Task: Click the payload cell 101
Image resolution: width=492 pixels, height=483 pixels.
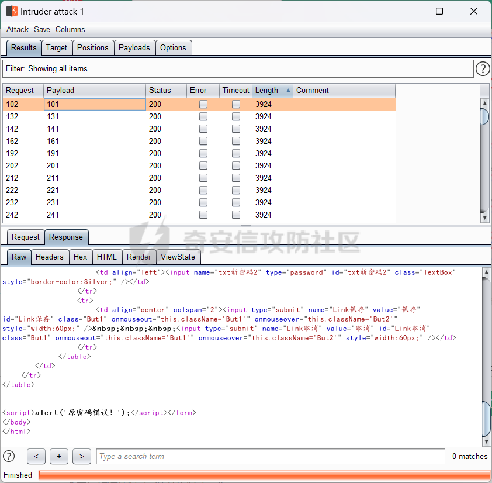Action: tap(95, 104)
